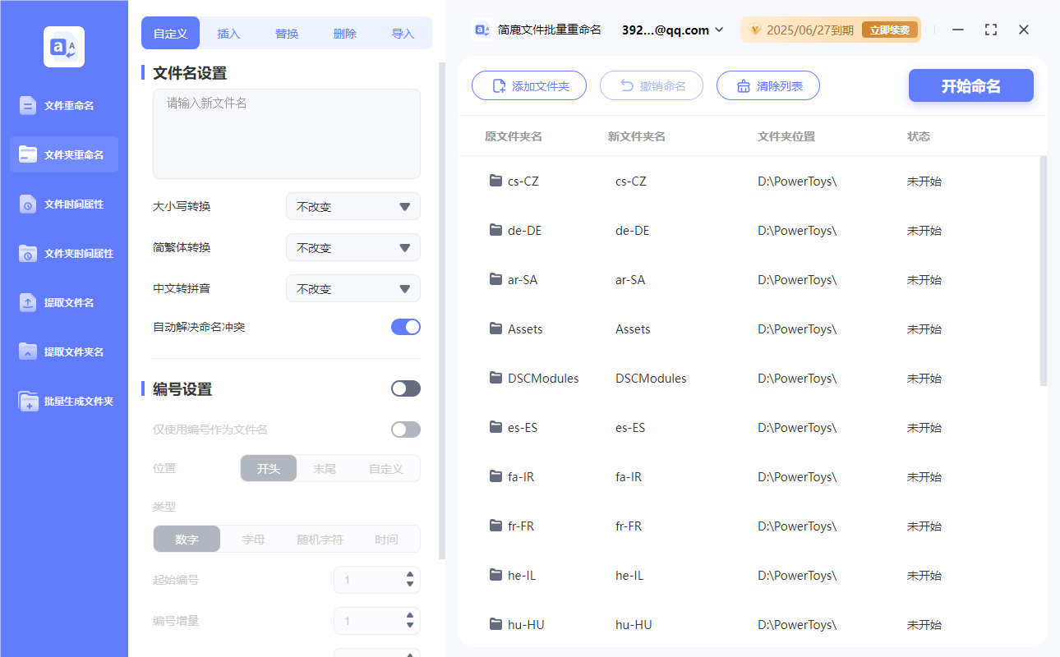Select the 提取文件名 extraction tool
The height and width of the screenshot is (657, 1060).
point(63,302)
